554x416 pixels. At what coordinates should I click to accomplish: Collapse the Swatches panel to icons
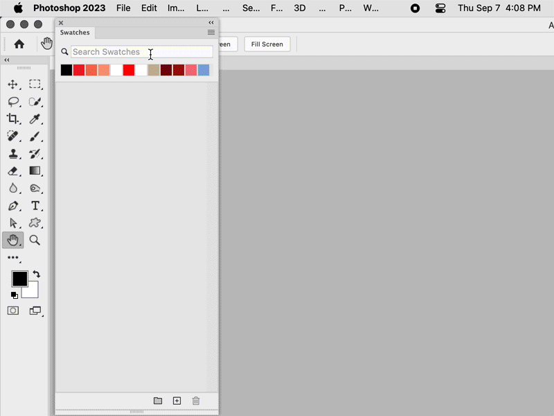(211, 23)
